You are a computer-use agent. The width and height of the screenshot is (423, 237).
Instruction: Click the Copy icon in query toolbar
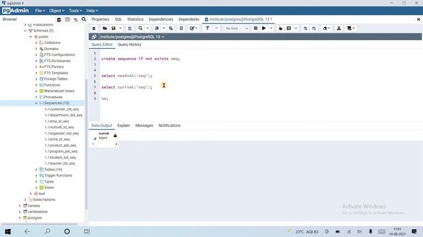pyautogui.click(x=157, y=28)
